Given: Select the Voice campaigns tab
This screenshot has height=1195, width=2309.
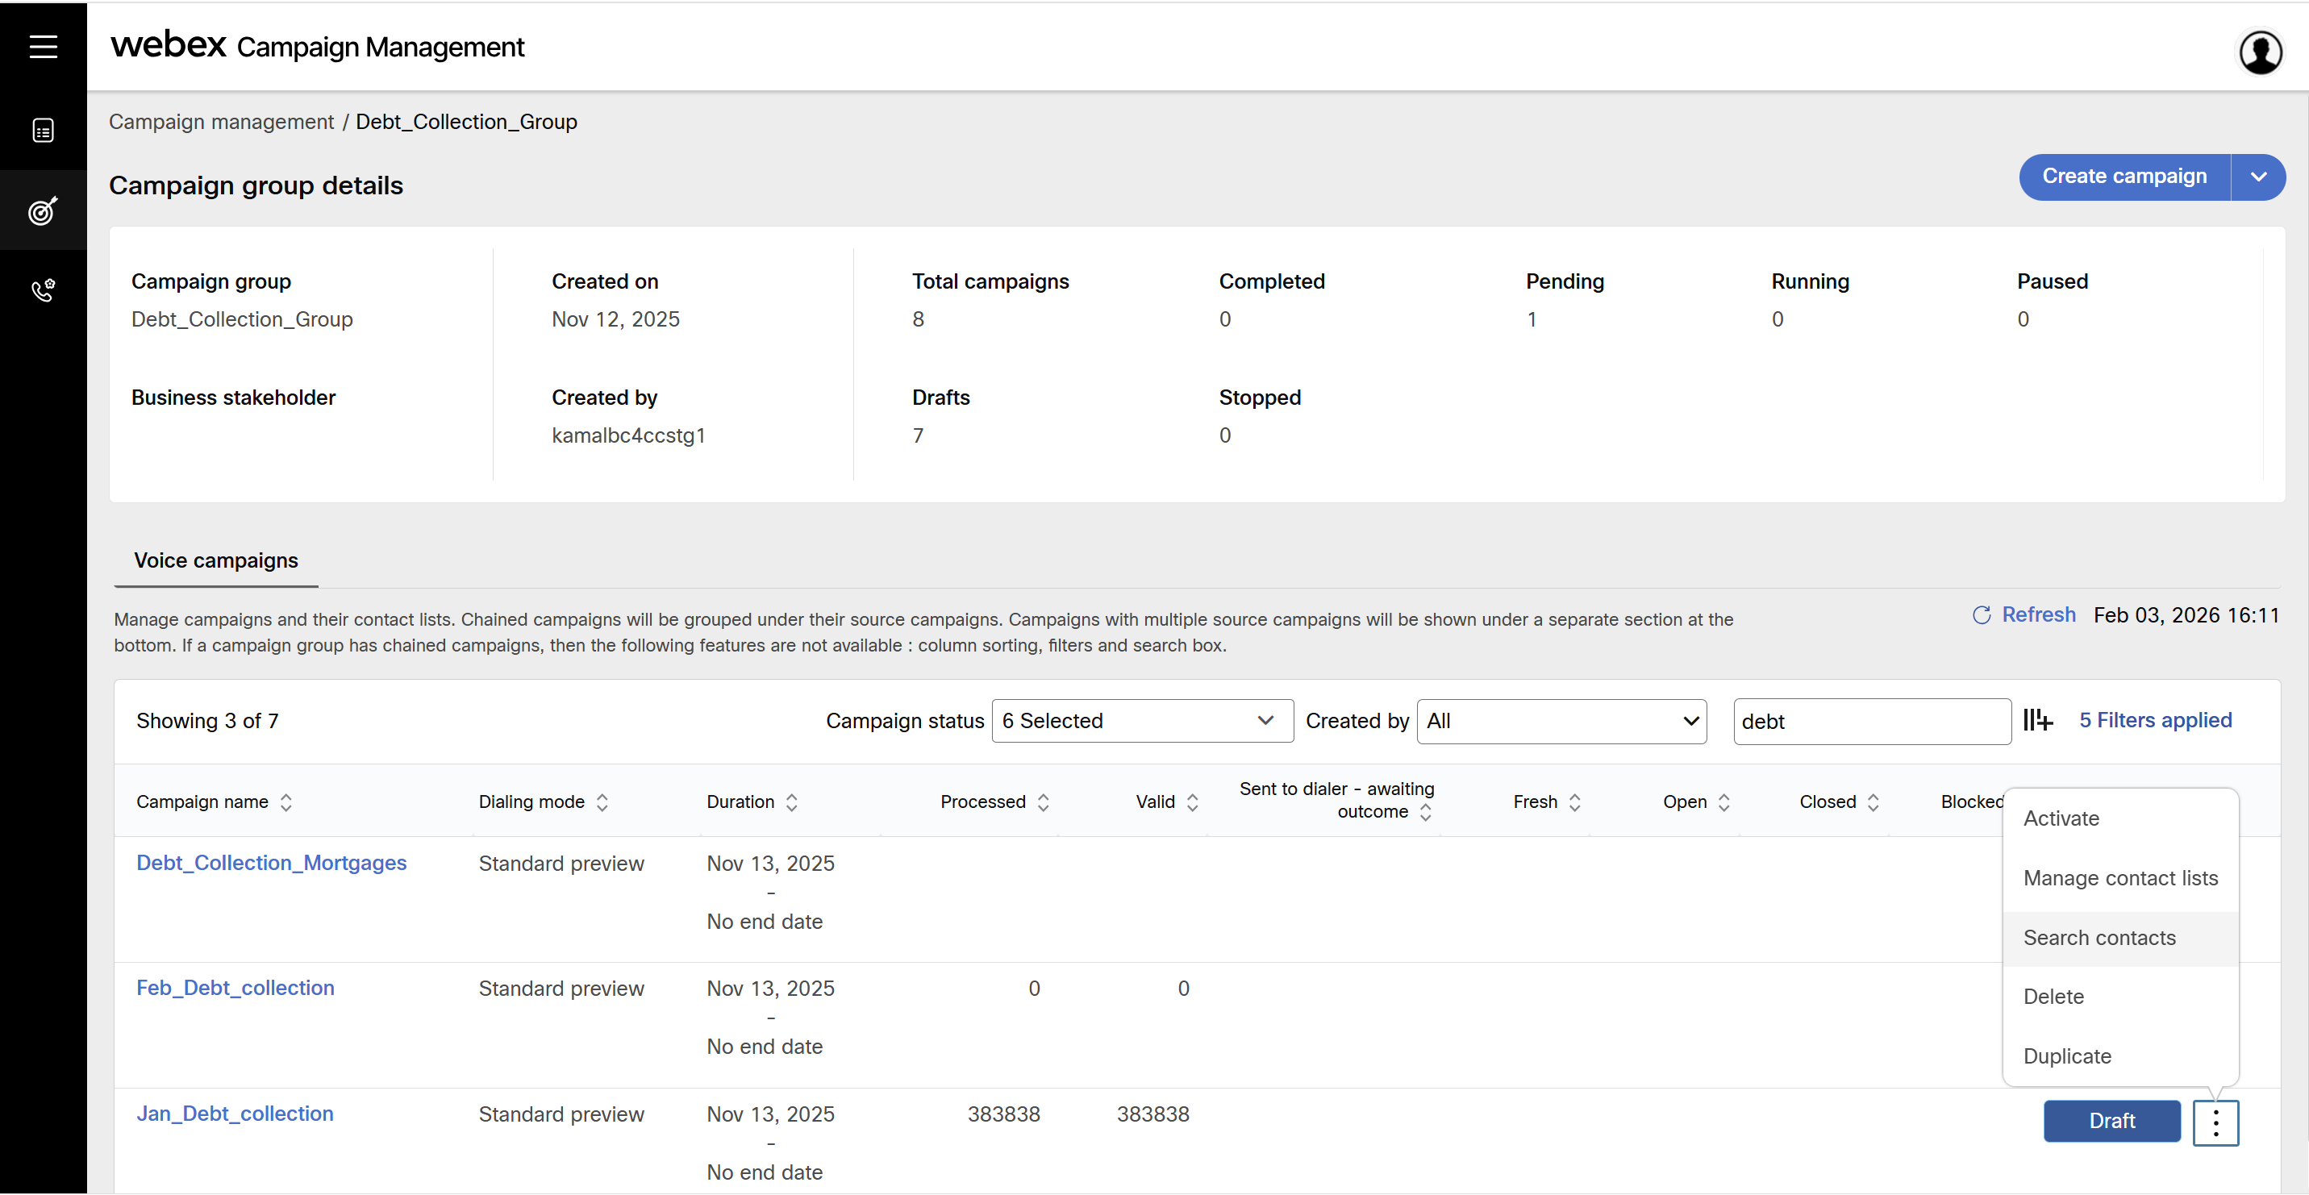Looking at the screenshot, I should [x=216, y=561].
